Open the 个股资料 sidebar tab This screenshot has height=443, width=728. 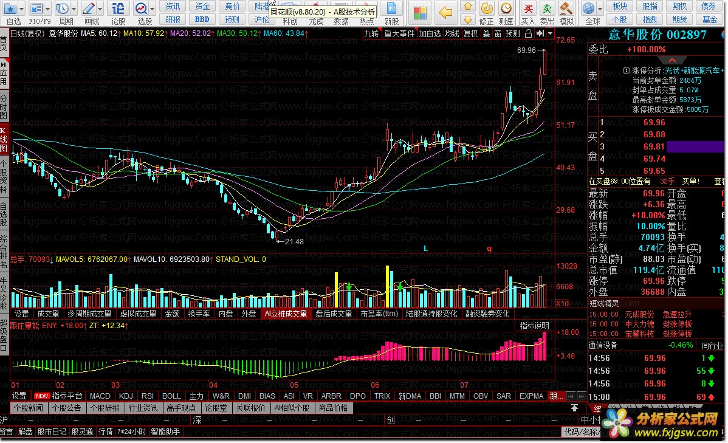[x=4, y=176]
